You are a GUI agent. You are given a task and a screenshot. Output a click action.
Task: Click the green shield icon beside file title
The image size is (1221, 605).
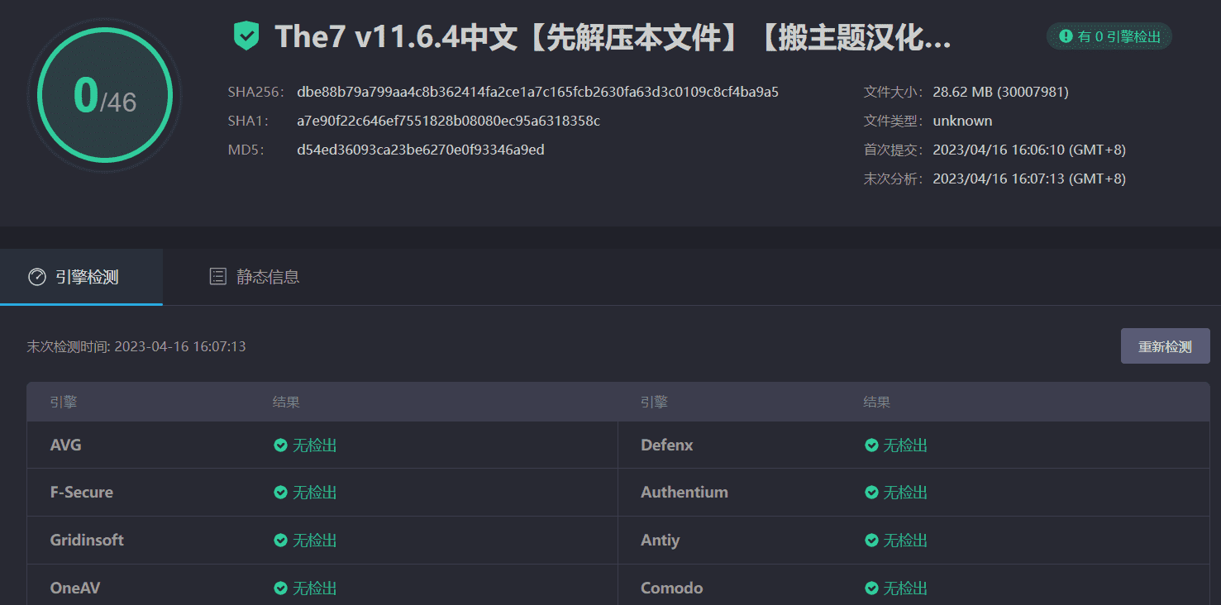246,36
